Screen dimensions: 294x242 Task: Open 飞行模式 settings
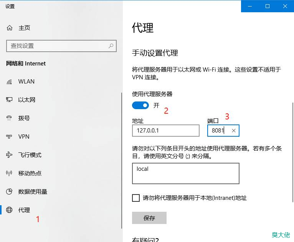(30, 155)
